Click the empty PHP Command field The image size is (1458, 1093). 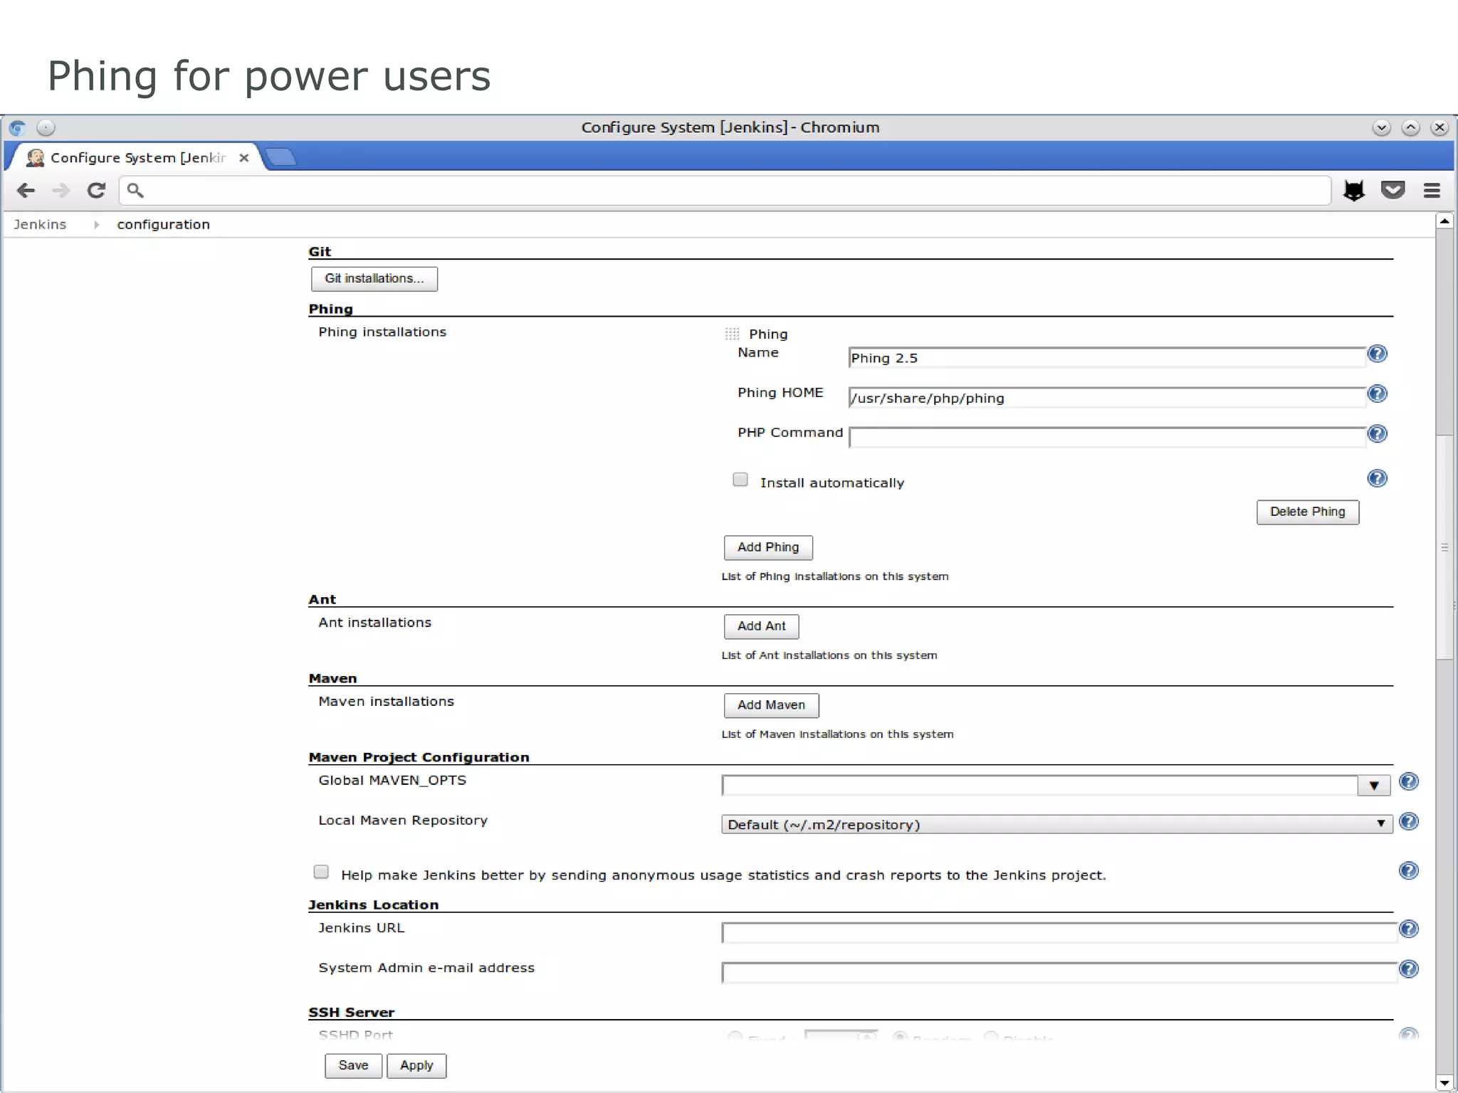pos(1107,438)
